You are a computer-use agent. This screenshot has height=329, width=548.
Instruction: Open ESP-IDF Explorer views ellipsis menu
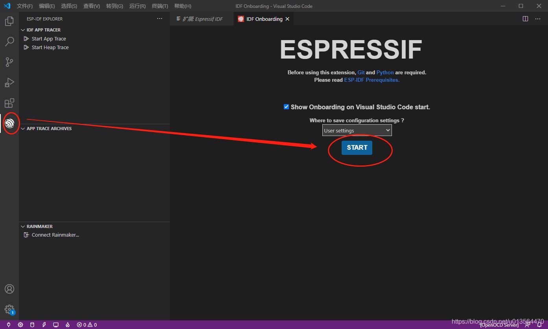coord(160,18)
